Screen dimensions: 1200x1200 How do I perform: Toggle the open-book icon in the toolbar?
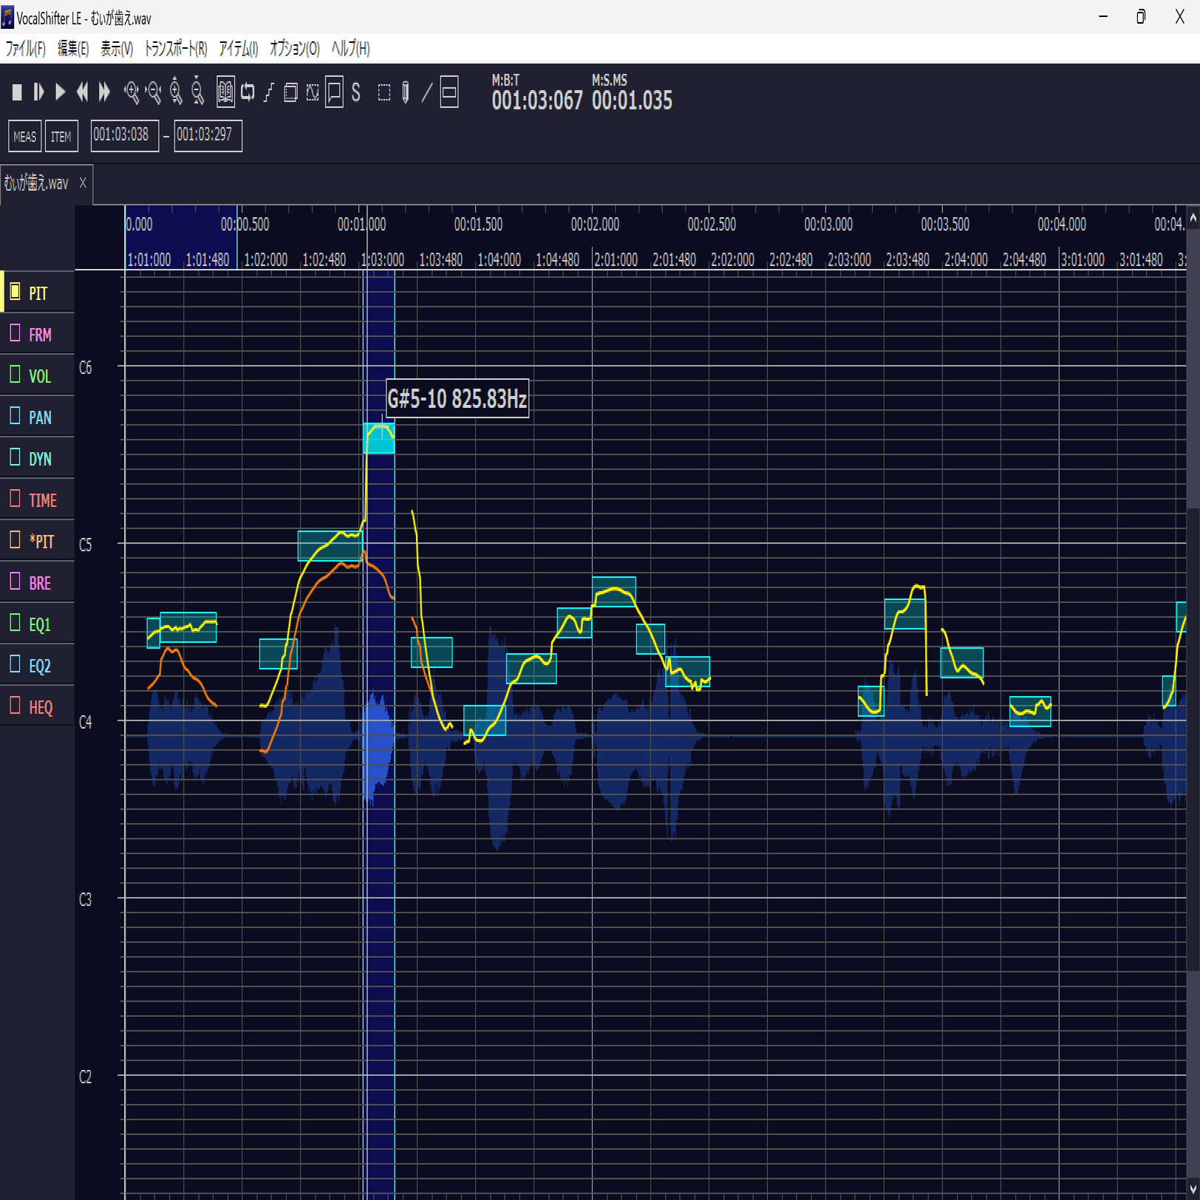tap(225, 92)
